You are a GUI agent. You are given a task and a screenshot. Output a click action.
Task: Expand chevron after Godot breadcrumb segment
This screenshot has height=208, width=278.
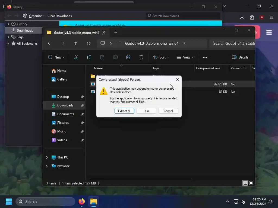(184, 43)
